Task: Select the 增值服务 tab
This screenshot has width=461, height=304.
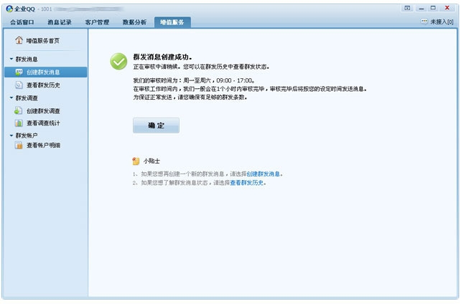Action: click(x=172, y=22)
